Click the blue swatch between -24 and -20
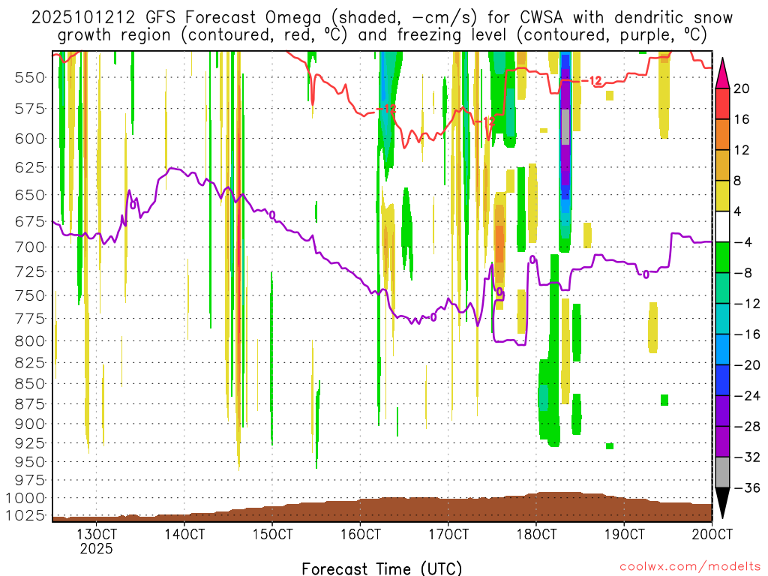 pyautogui.click(x=722, y=380)
